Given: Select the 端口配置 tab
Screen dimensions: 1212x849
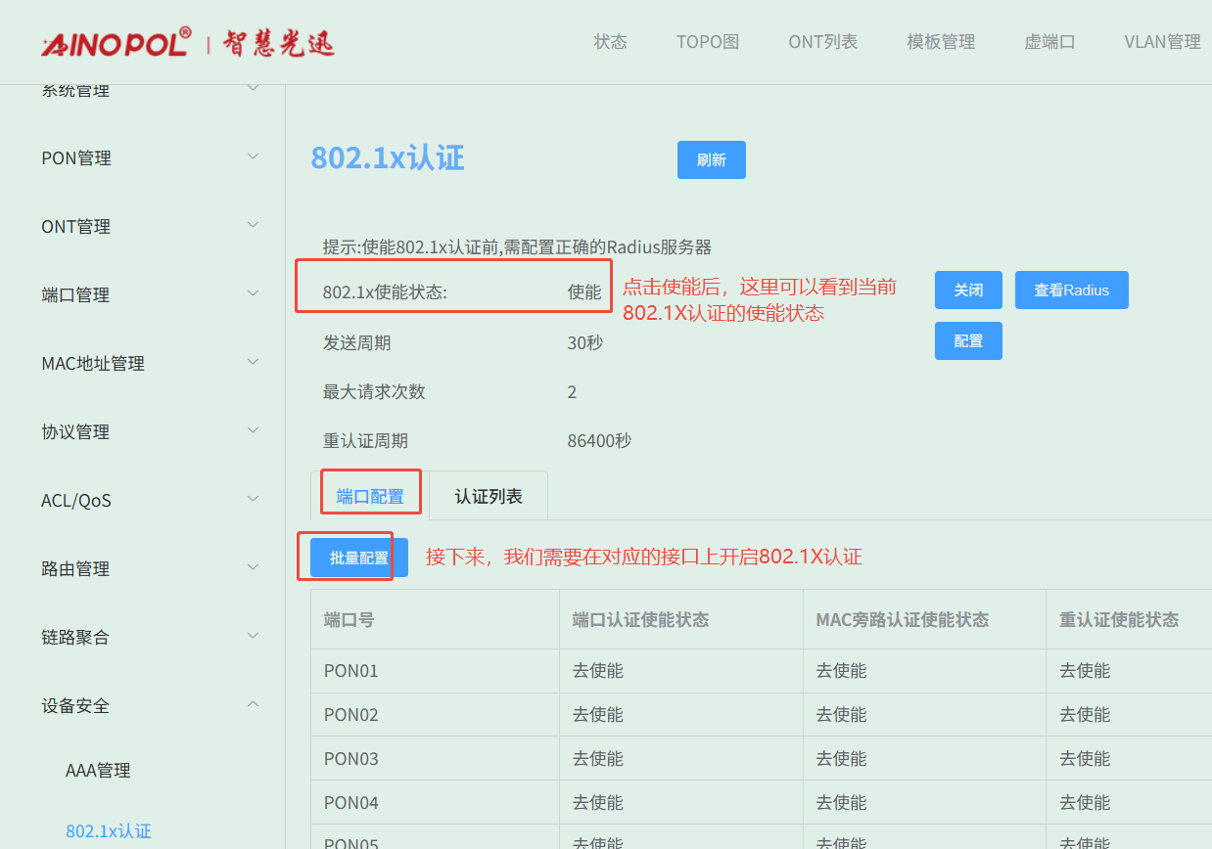Looking at the screenshot, I should point(370,497).
